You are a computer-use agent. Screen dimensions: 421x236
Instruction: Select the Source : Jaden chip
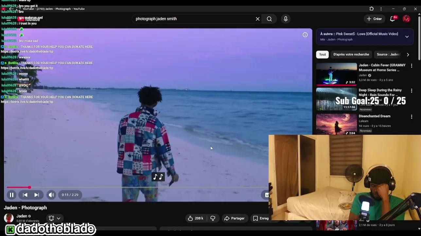tap(388, 54)
